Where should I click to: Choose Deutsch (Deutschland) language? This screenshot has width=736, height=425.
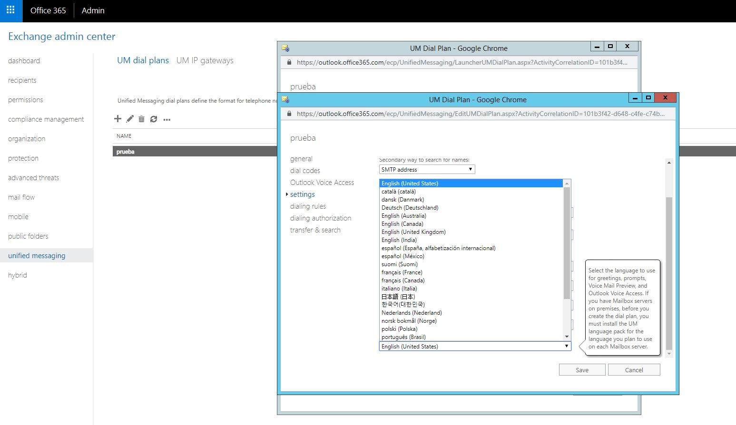(x=471, y=208)
